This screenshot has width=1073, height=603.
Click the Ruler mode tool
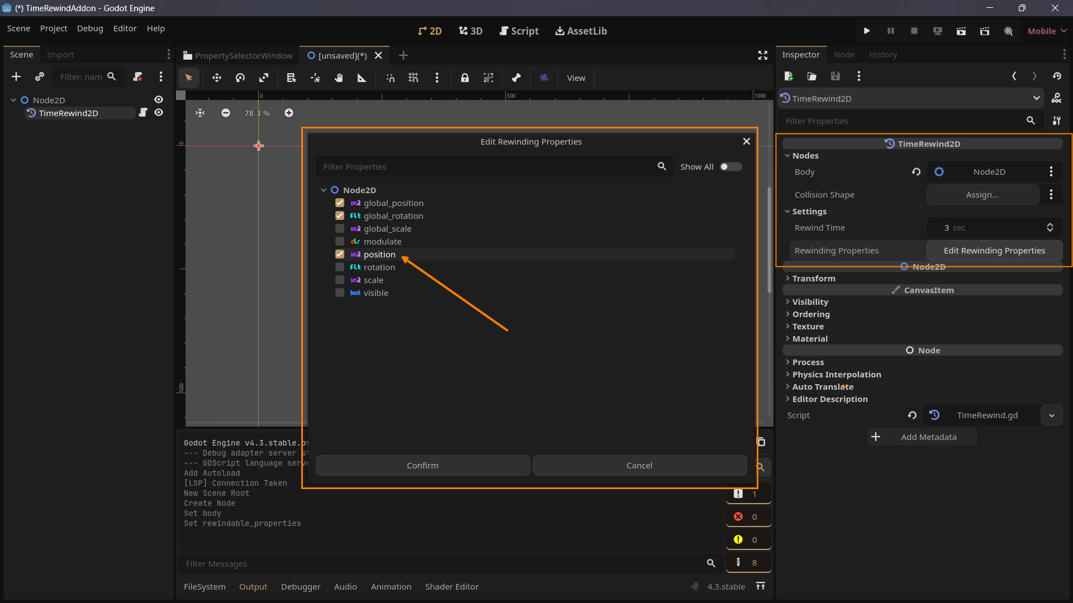362,78
